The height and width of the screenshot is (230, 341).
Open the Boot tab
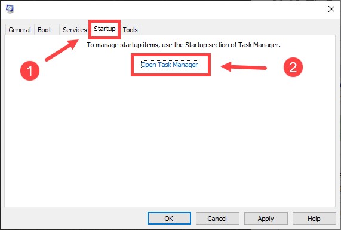pos(45,30)
